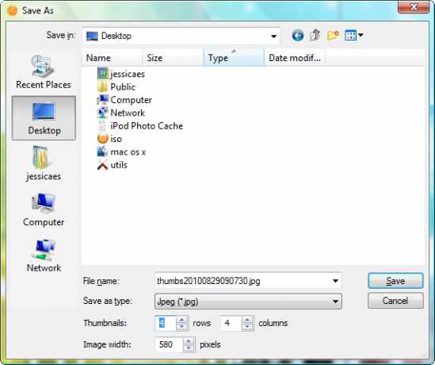This screenshot has width=435, height=365.
Task: Create a new folder icon
Action: 333,35
